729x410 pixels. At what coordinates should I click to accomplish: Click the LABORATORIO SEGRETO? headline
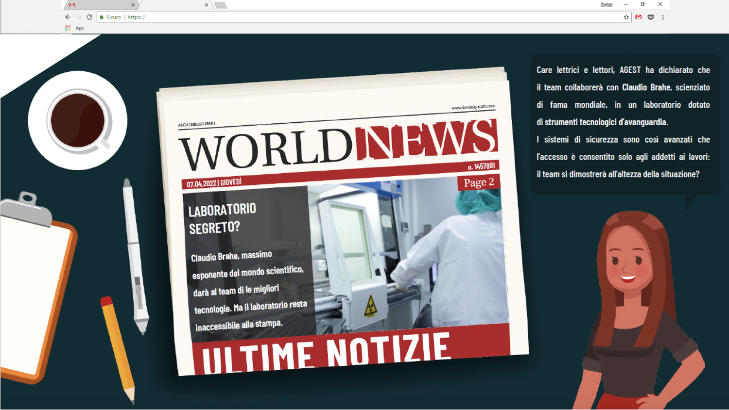(222, 218)
